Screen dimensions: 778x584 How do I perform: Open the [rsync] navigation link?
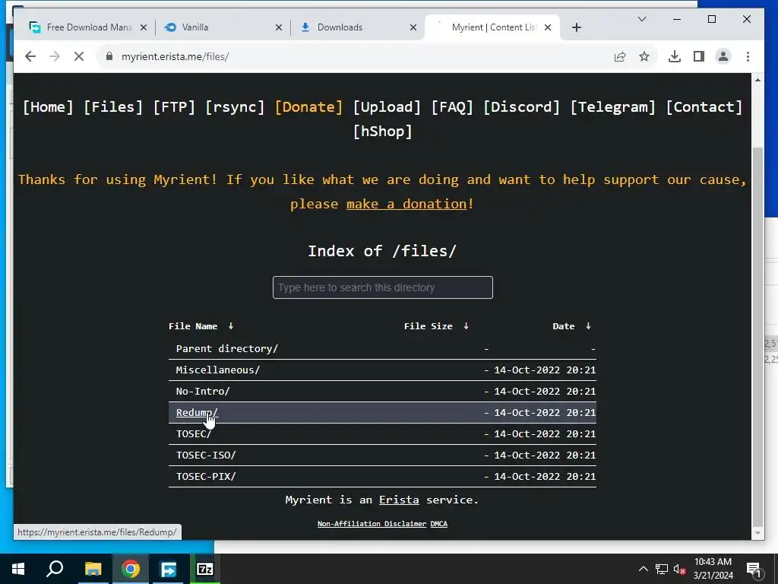pos(236,106)
